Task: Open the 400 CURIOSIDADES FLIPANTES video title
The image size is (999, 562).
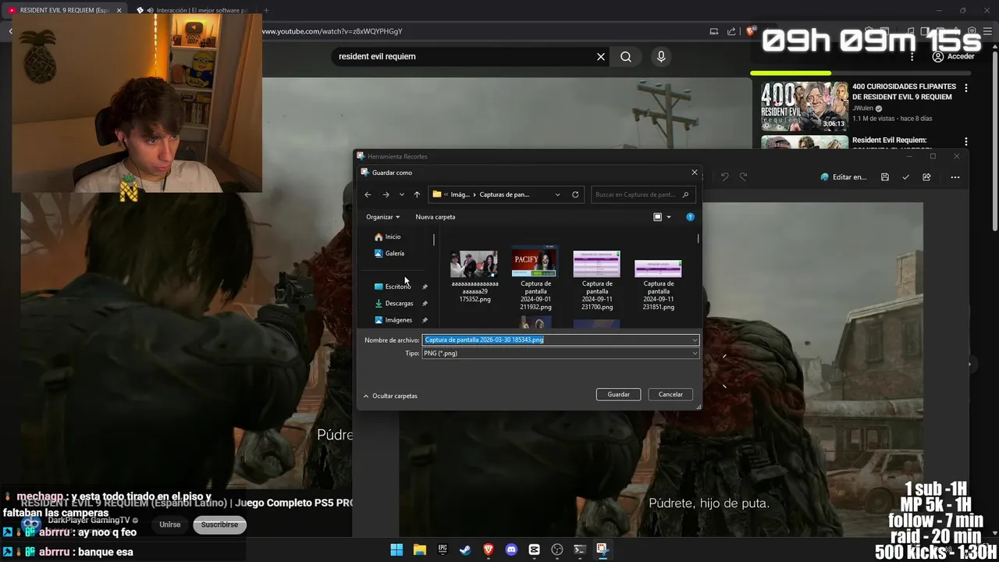Action: (904, 91)
